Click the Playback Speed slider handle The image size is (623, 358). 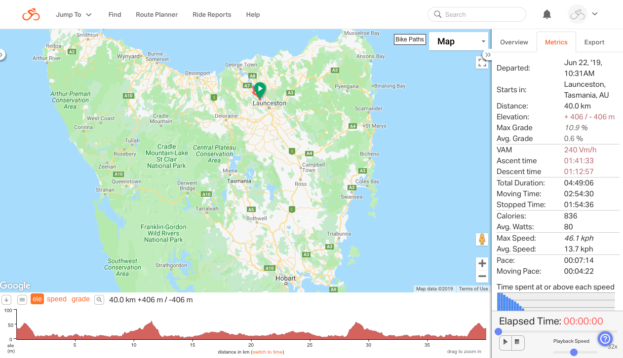coord(574,352)
